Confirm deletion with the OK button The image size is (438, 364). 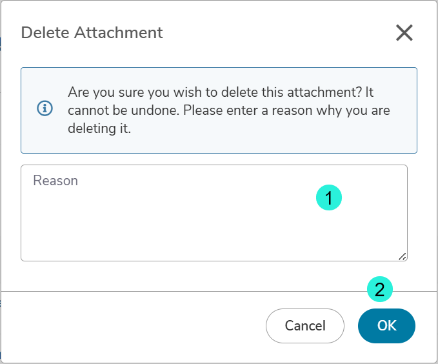(x=386, y=326)
